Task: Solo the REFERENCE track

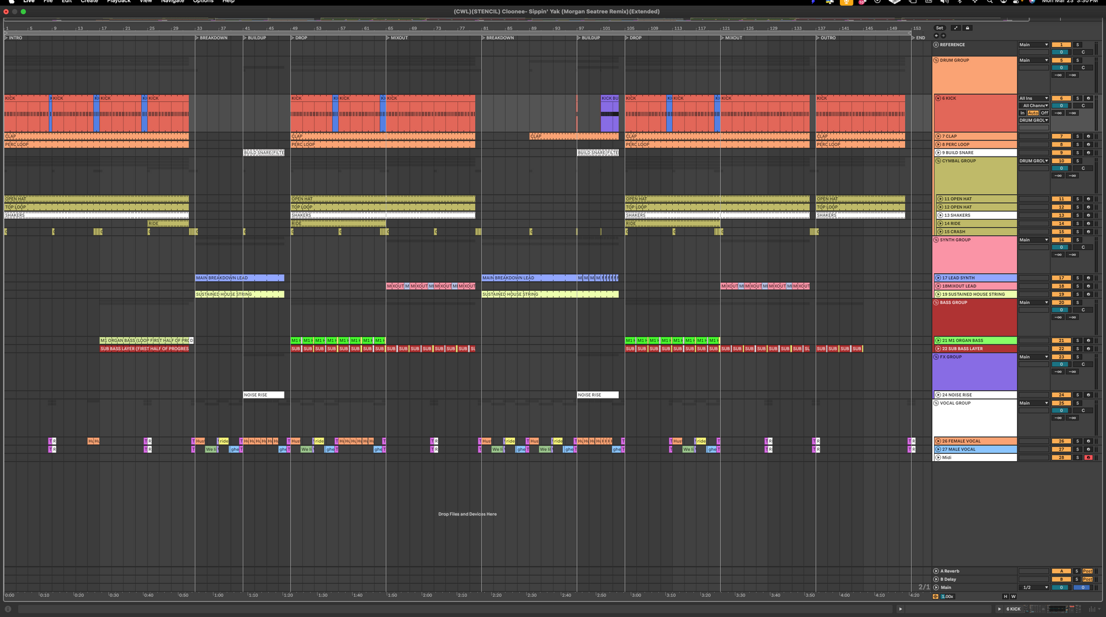Action: pos(1077,45)
